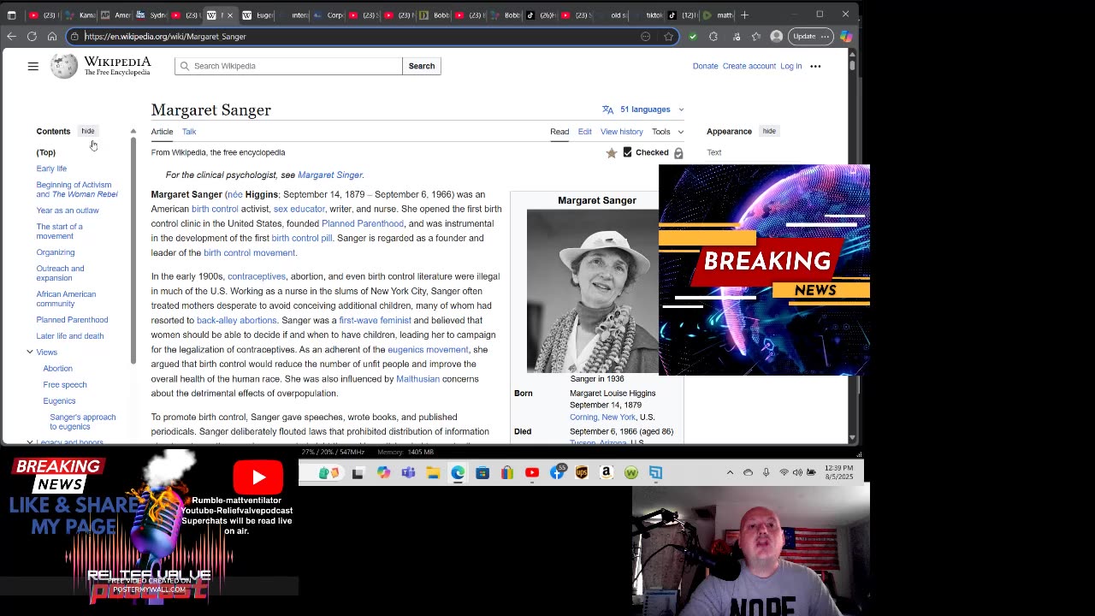Open the Wikipedia main menu hamburger icon
The image size is (1095, 616).
33,66
